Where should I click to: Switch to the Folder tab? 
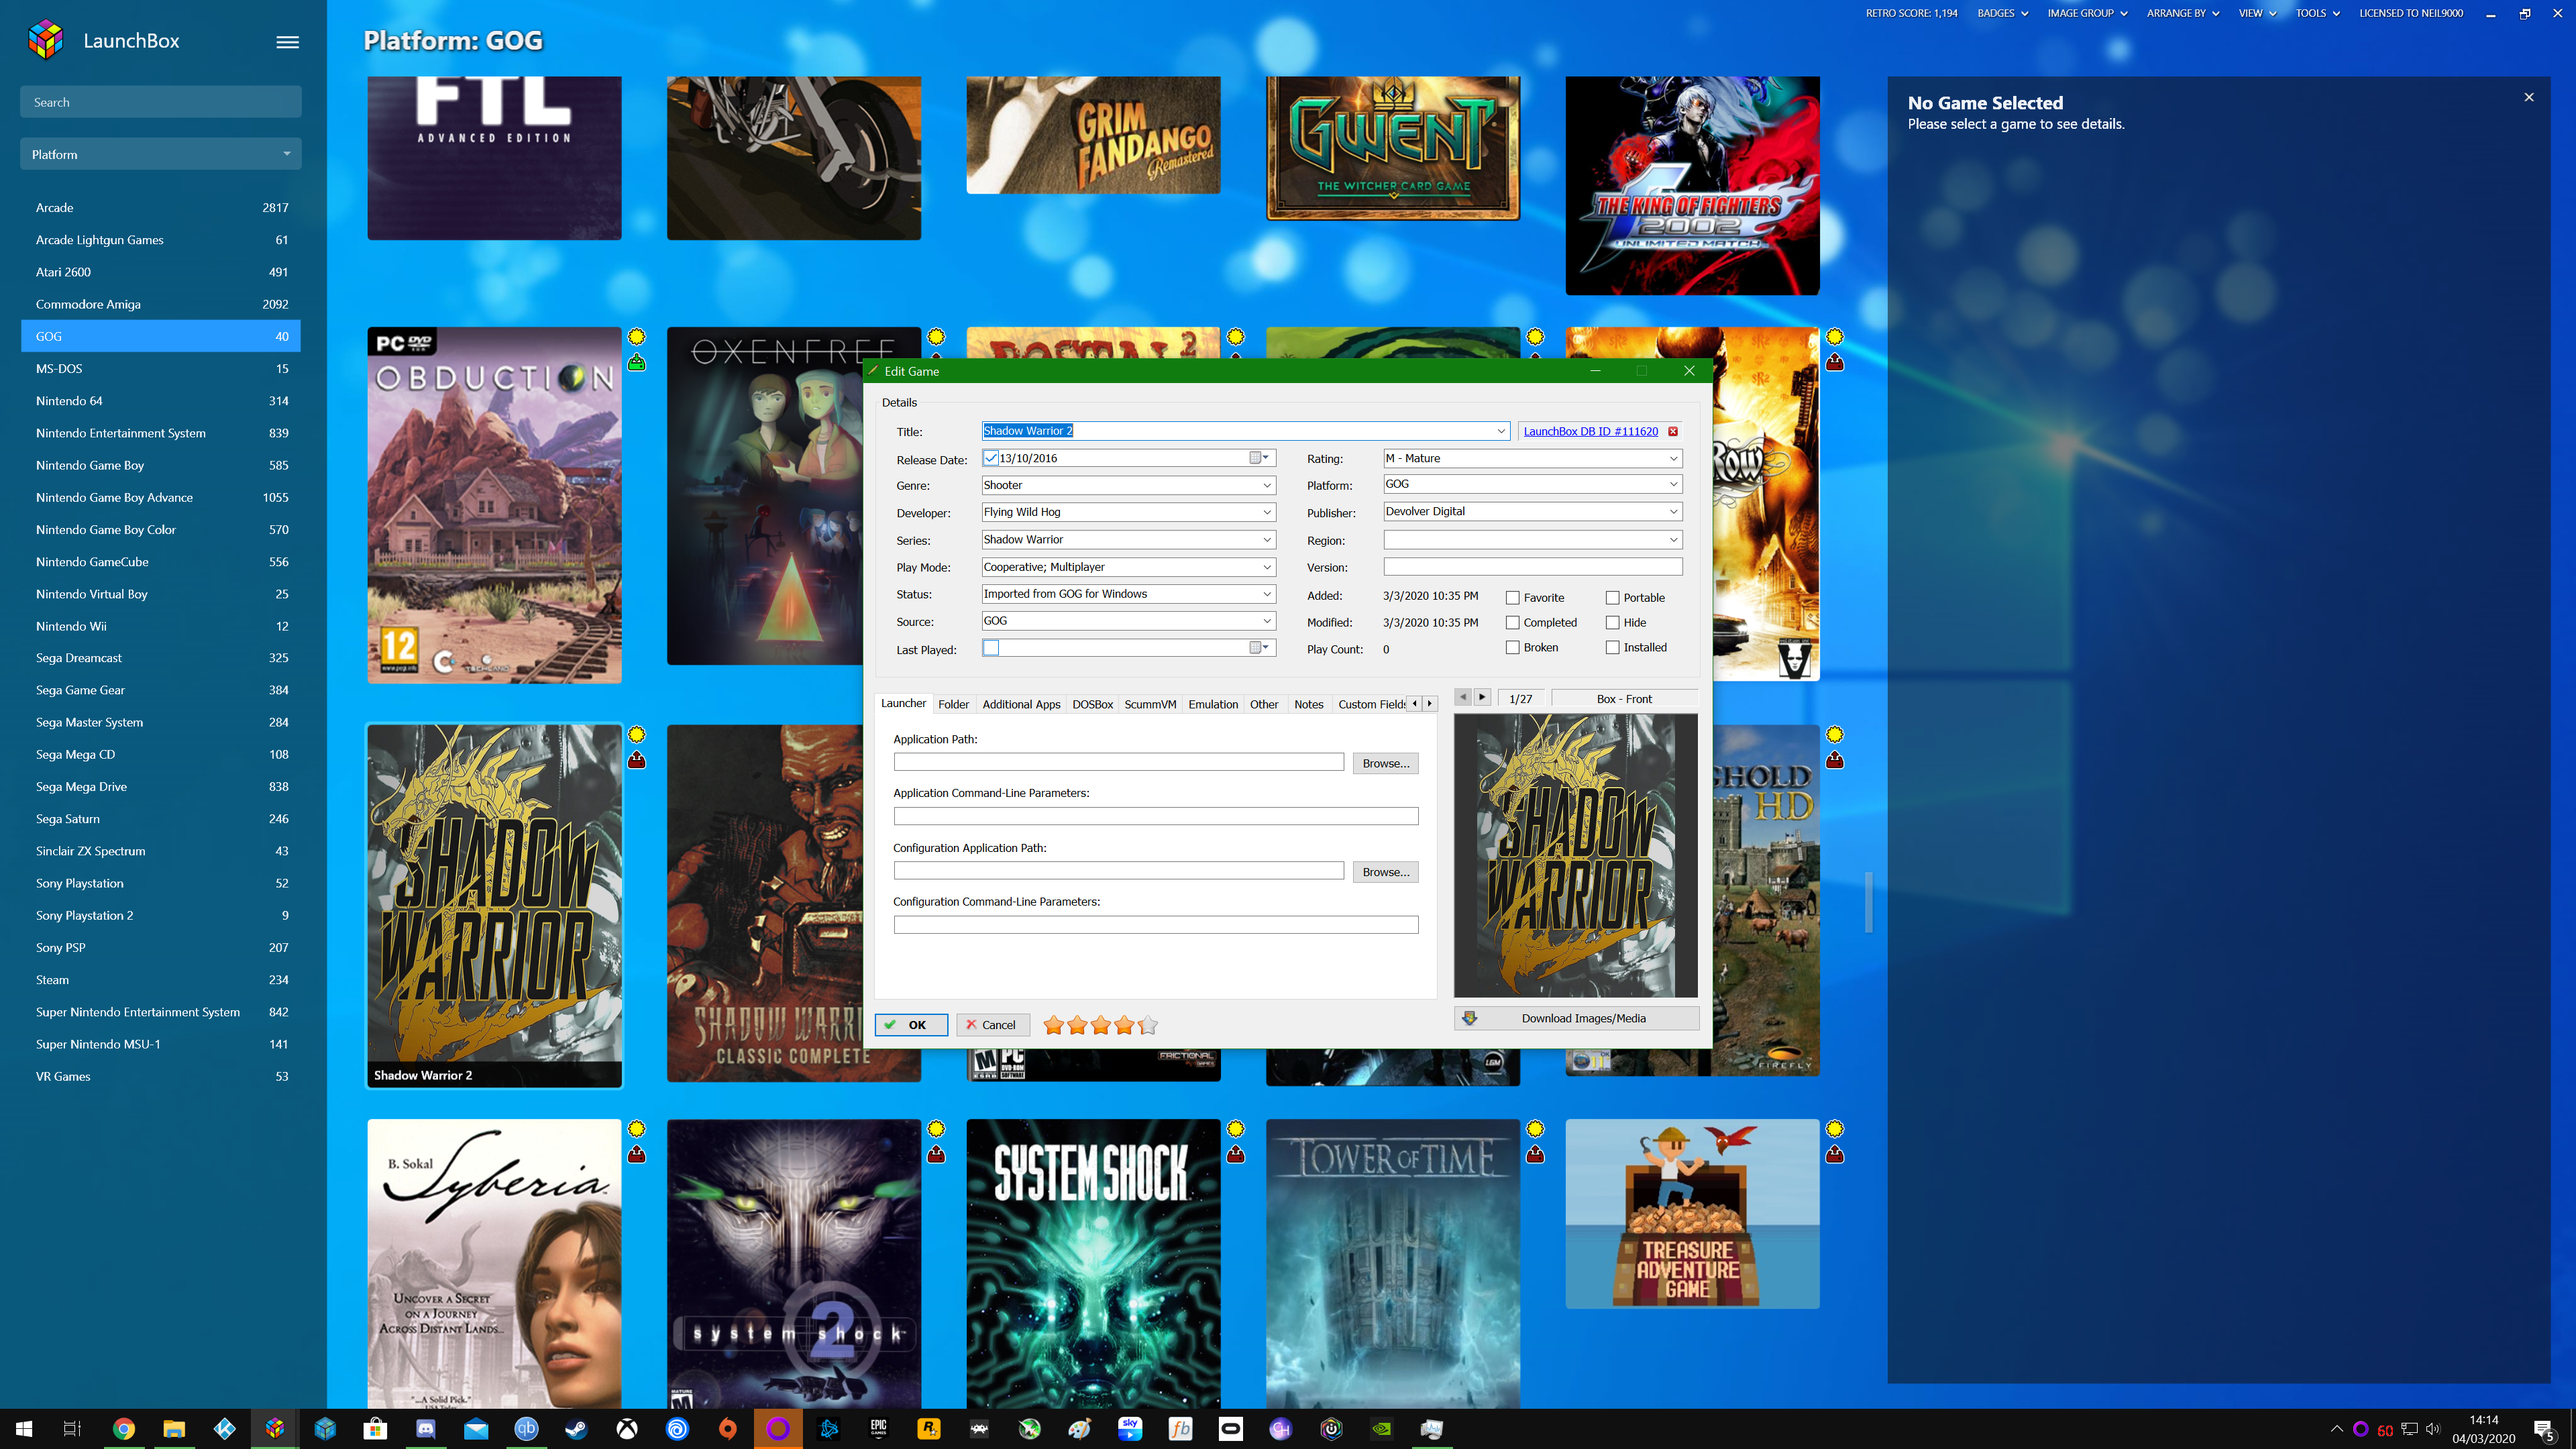pyautogui.click(x=953, y=705)
